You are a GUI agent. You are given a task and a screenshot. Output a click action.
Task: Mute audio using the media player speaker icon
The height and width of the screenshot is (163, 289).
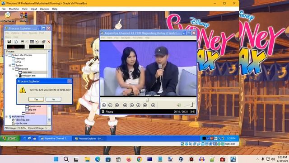[x=179, y=105]
